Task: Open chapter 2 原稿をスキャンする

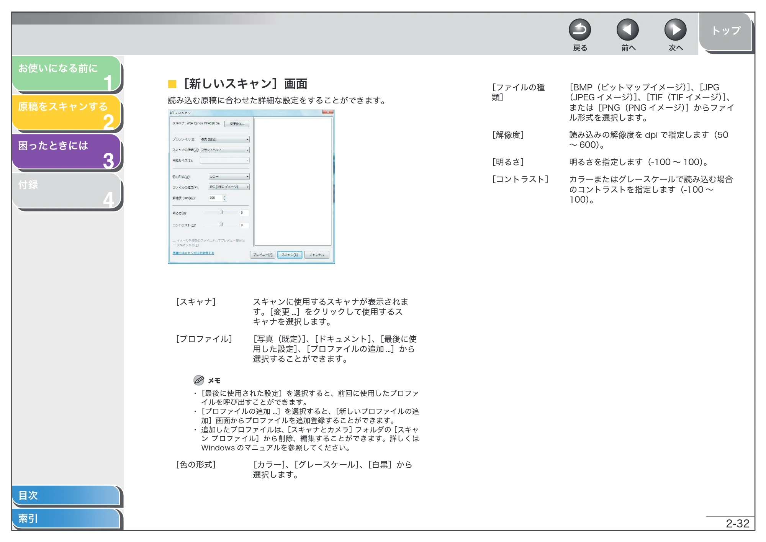Action: [67, 113]
